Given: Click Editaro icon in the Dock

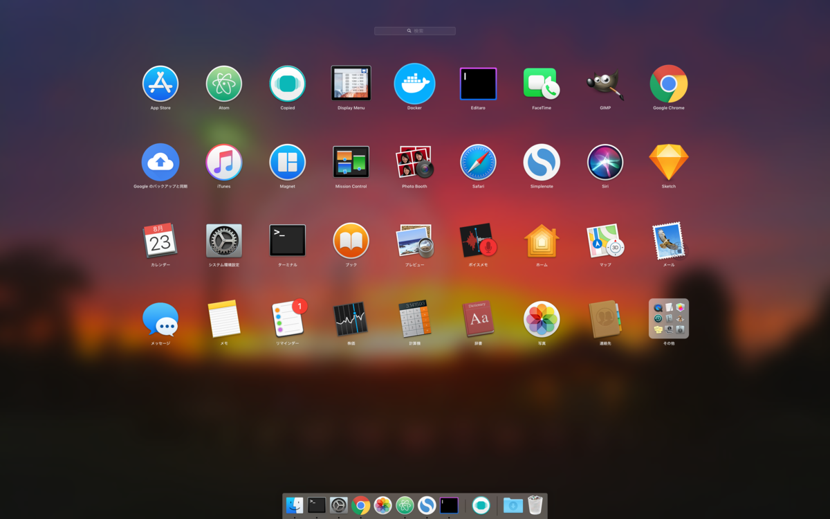Looking at the screenshot, I should (x=450, y=505).
